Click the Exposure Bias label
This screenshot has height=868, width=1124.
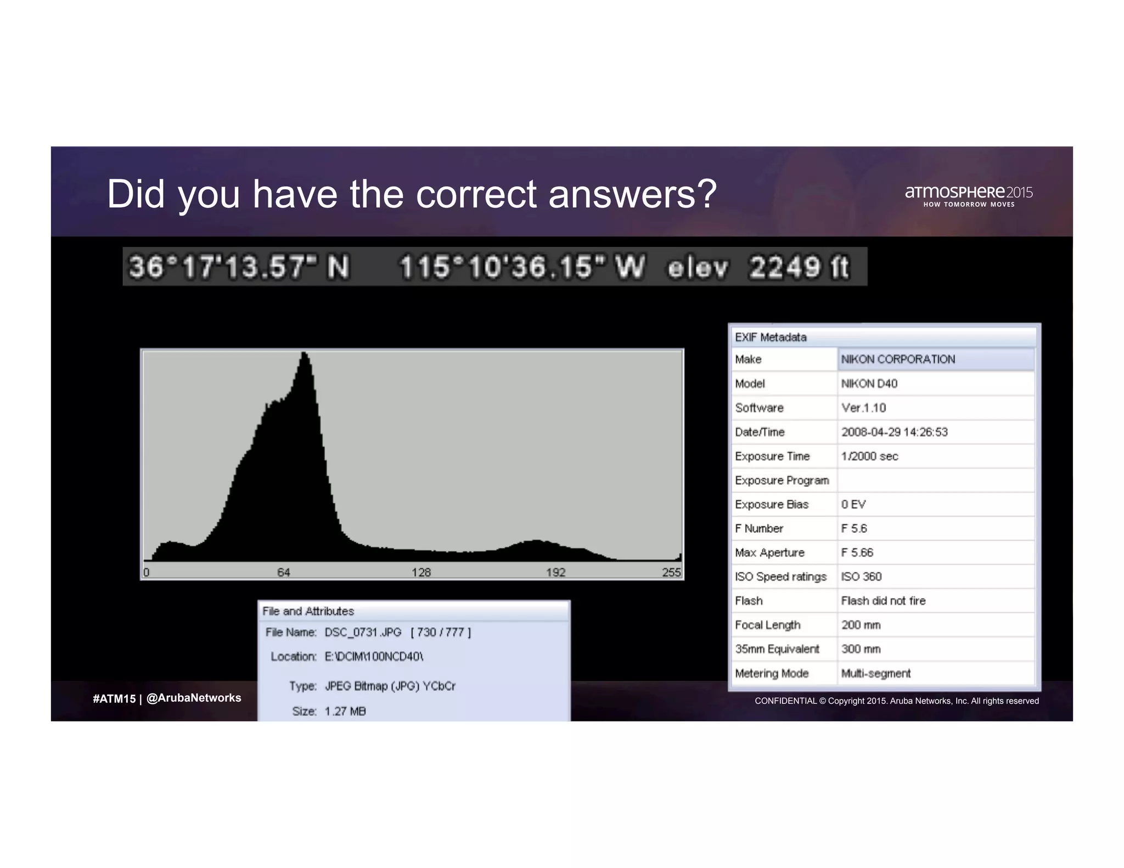coord(772,504)
